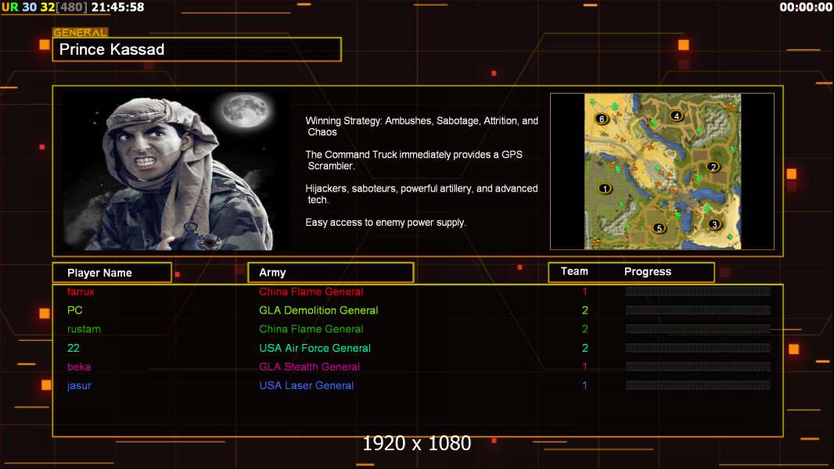Select player 22 in the list
This screenshot has width=834, height=469.
tap(74, 348)
